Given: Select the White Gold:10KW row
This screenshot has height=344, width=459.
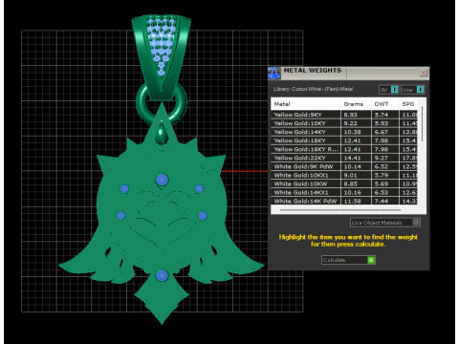Looking at the screenshot, I should tap(344, 183).
